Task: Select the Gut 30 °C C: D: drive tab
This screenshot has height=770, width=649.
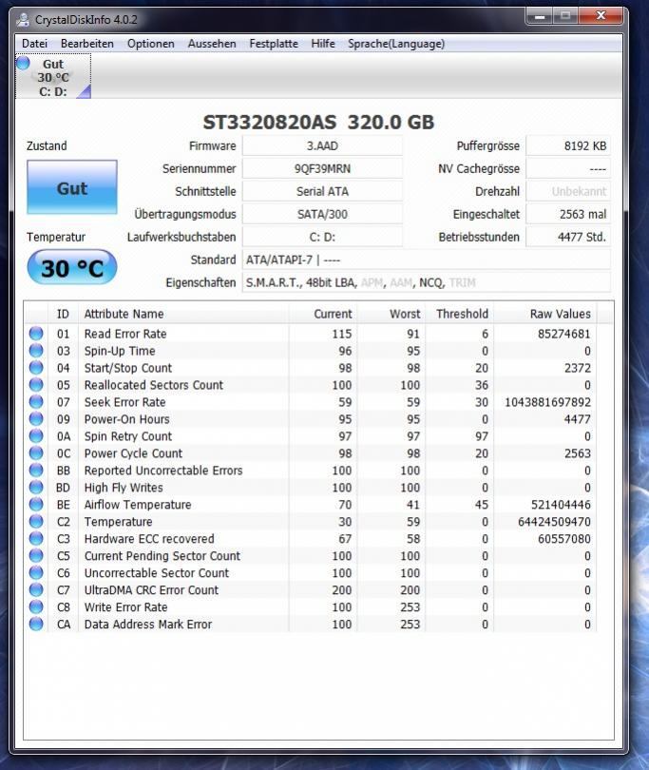Action: (x=53, y=77)
